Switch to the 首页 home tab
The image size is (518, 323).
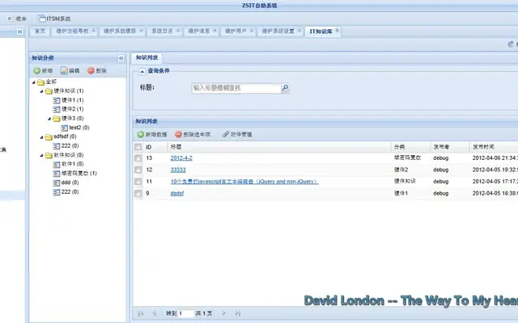(x=40, y=31)
